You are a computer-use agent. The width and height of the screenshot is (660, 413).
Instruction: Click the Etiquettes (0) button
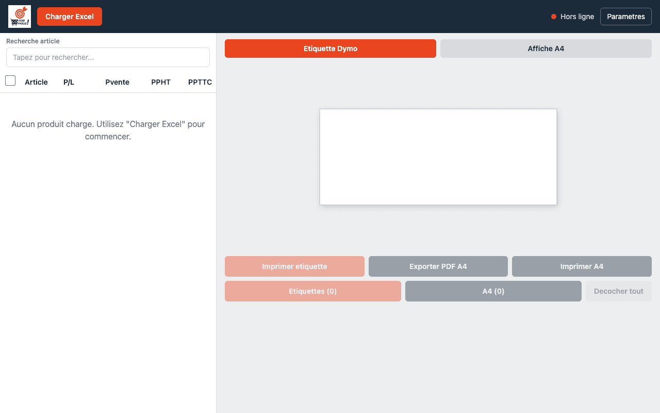tap(313, 291)
